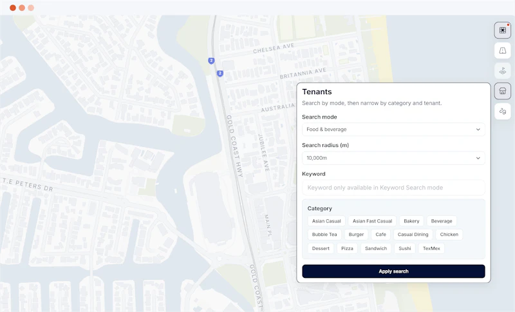Select the Dessert category chip
The height and width of the screenshot is (312, 515).
pyautogui.click(x=321, y=249)
